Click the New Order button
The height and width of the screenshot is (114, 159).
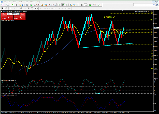(x=35, y=5)
